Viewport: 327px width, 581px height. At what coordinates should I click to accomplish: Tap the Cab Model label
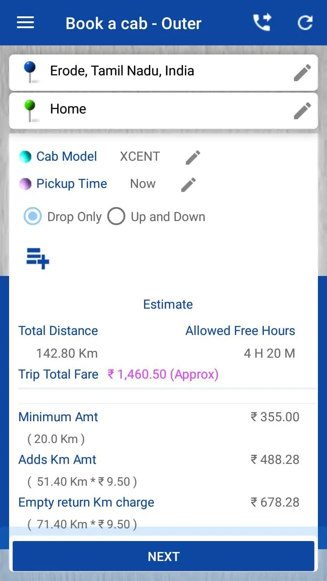[x=67, y=157]
